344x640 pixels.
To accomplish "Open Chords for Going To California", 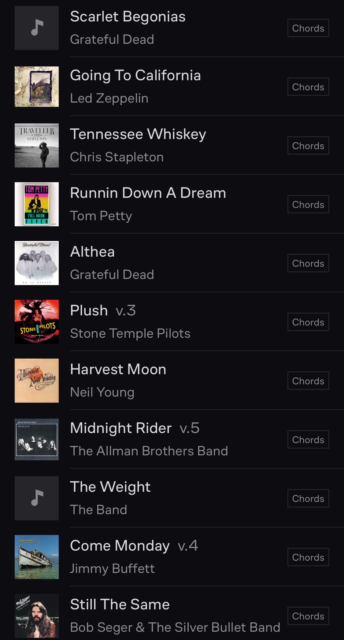I will pos(308,87).
